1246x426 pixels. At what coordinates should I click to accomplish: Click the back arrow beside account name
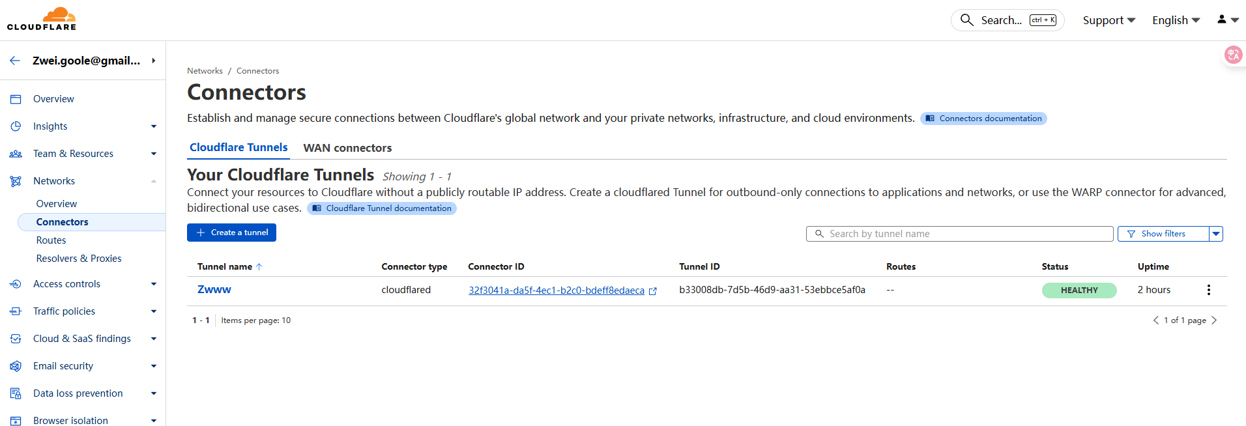coord(15,61)
